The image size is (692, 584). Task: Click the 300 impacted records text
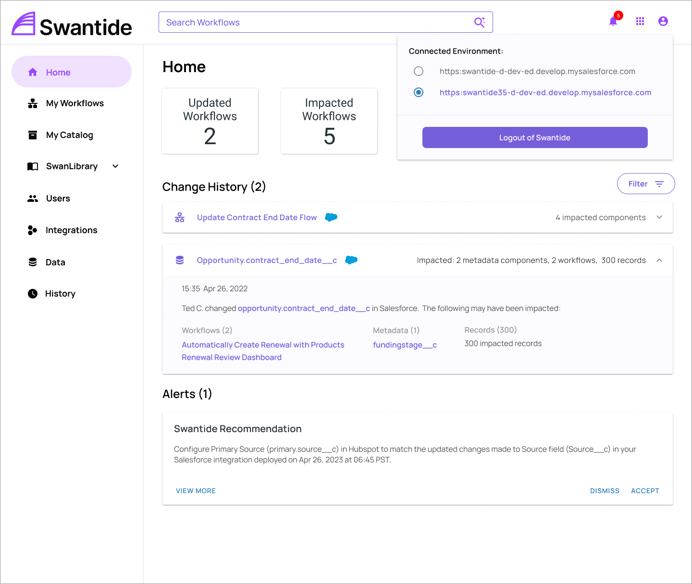click(503, 343)
